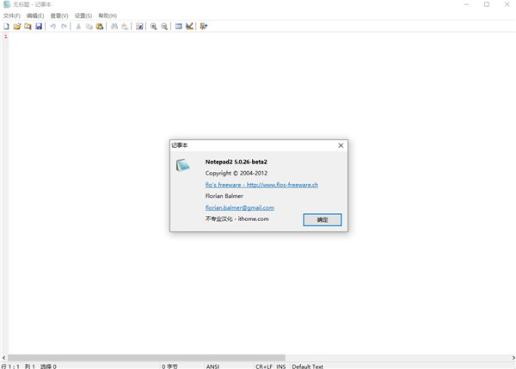Viewport: 516px width, 369px height.
Task: Click the Cut scissors icon
Action: click(x=78, y=27)
